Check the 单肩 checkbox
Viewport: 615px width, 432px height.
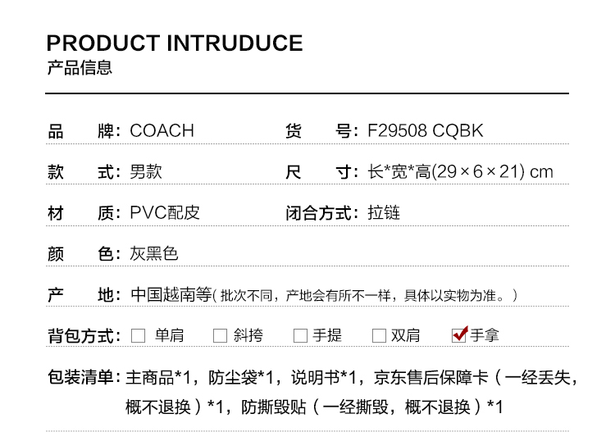(x=139, y=335)
